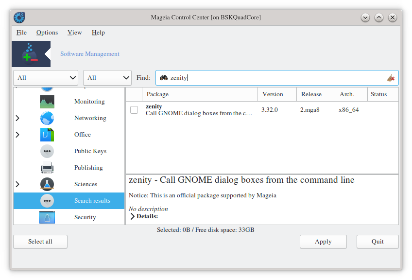This screenshot has width=412, height=280.
Task: Sort by Version column header
Action: [277, 94]
